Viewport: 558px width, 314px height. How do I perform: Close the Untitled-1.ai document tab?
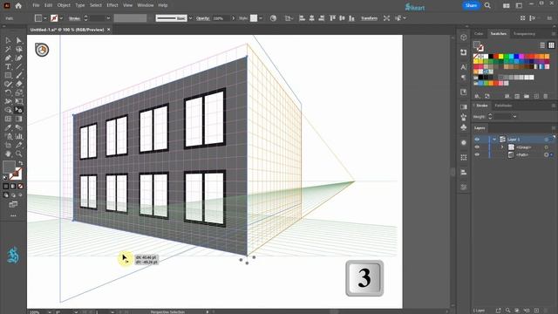click(x=108, y=30)
